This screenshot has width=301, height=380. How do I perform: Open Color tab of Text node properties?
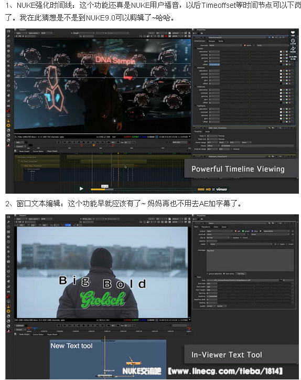point(216,227)
